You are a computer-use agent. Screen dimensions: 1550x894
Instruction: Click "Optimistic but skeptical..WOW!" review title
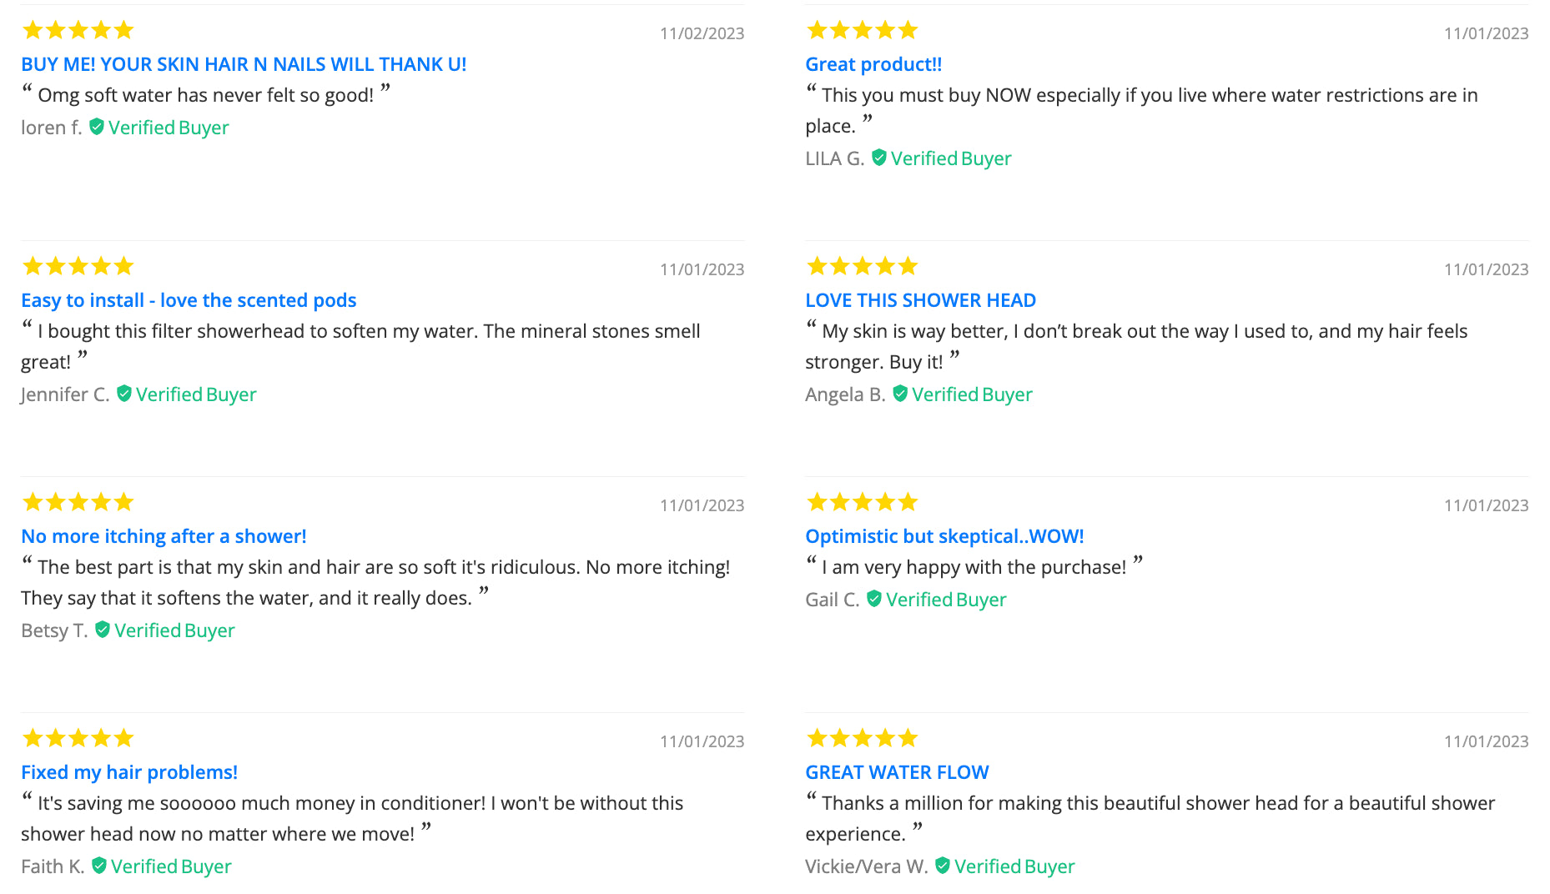[x=944, y=536]
